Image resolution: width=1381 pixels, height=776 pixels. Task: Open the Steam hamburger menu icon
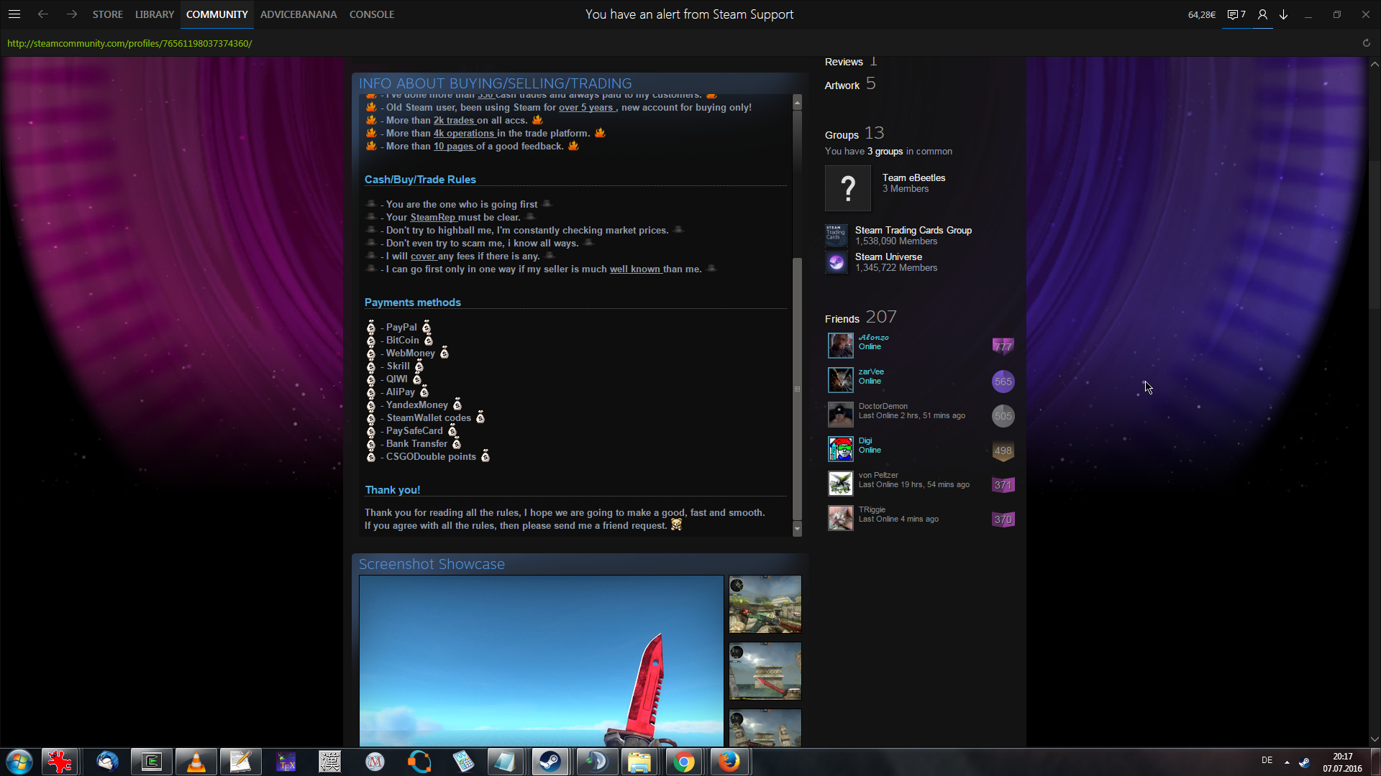coord(14,14)
